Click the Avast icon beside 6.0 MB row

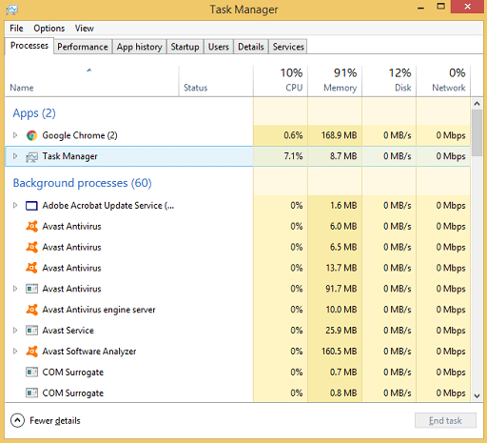(x=31, y=227)
